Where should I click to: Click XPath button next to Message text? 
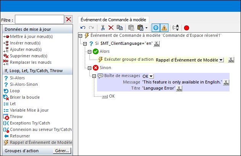[x=226, y=82]
